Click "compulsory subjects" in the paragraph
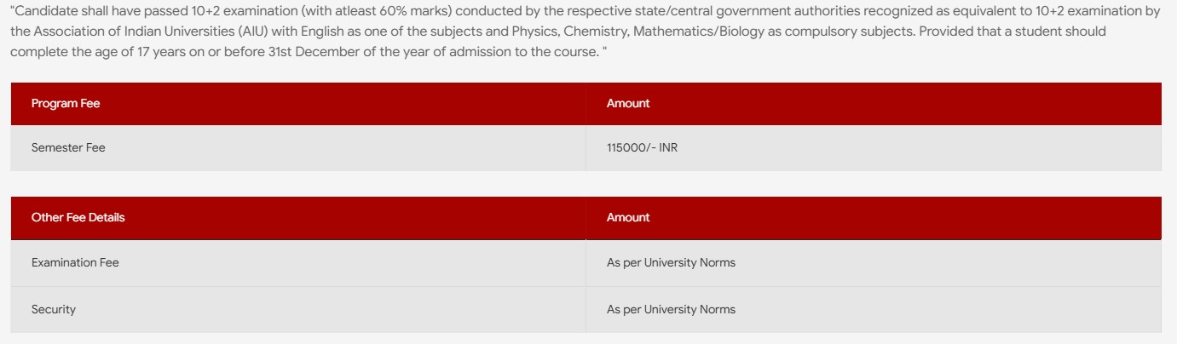This screenshot has width=1177, height=344. (x=811, y=32)
